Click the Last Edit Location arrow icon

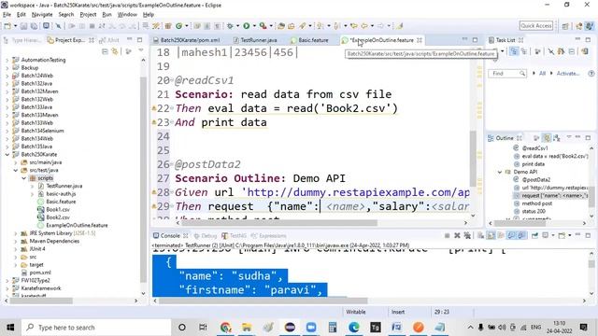click(353, 26)
